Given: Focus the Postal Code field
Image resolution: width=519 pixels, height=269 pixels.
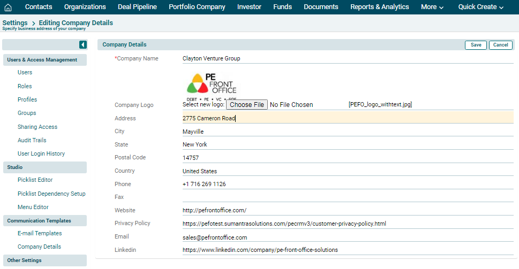Looking at the screenshot, I should (347, 158).
